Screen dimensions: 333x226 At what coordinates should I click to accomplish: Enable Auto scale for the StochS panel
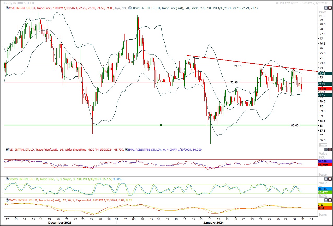point(323,196)
